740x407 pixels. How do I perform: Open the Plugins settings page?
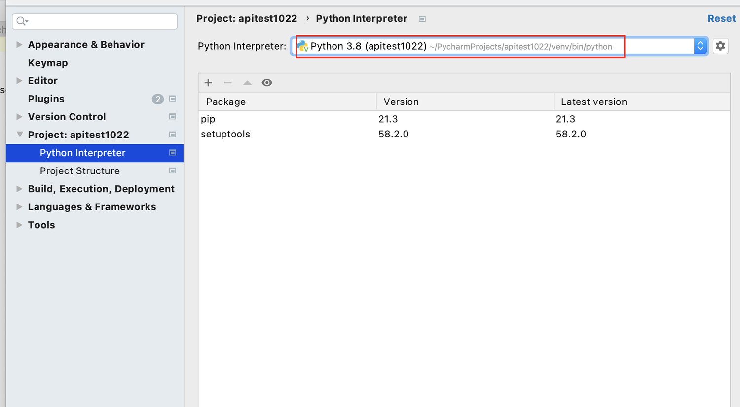tap(46, 99)
